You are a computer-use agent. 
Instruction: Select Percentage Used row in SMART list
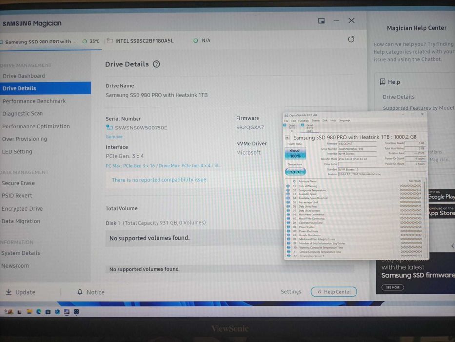click(x=354, y=202)
